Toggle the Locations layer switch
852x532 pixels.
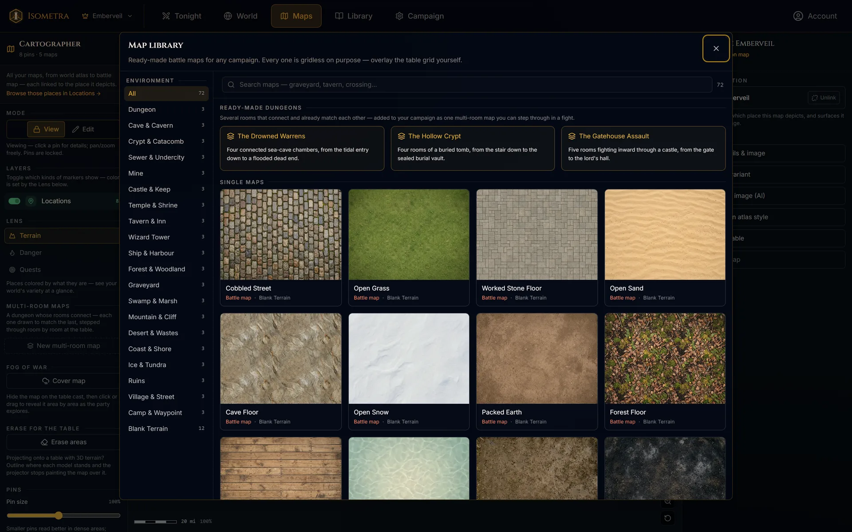tap(14, 201)
